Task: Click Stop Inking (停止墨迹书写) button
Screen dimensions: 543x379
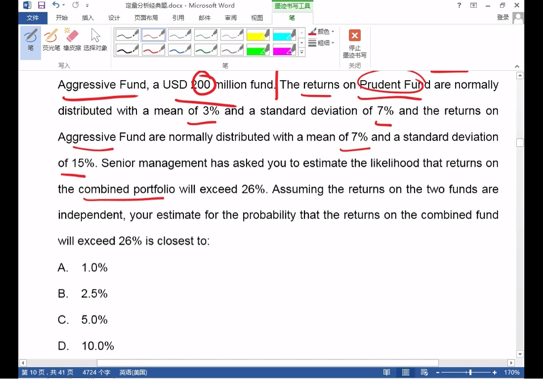Action: 354,43
